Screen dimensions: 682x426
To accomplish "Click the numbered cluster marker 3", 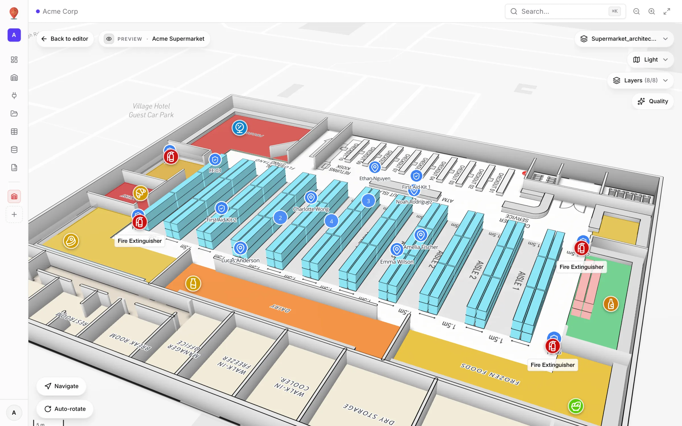I will [x=368, y=201].
